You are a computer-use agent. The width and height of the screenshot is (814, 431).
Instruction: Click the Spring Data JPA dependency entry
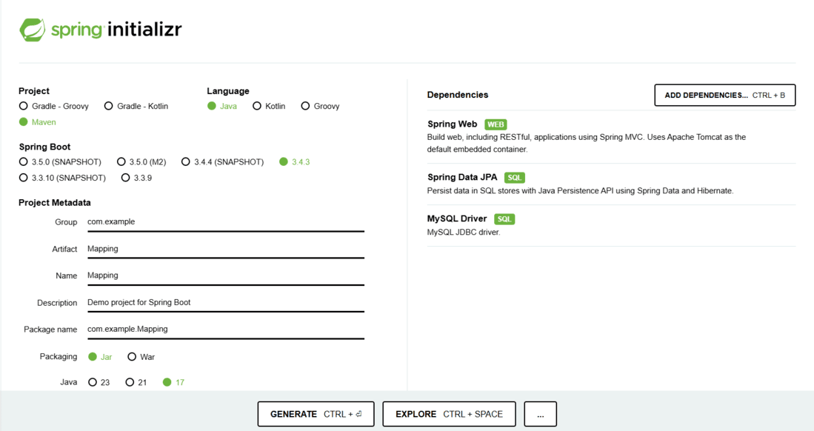(611, 184)
